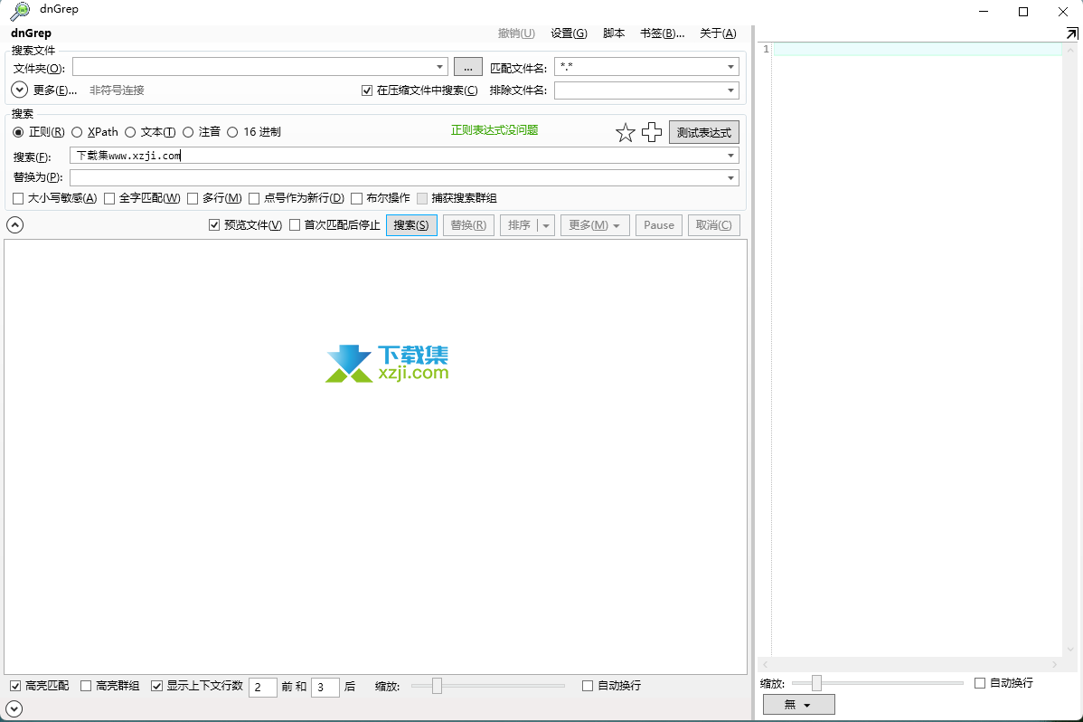1083x722 pixels.
Task: Open the 匹配文件名 dropdown
Action: (x=730, y=67)
